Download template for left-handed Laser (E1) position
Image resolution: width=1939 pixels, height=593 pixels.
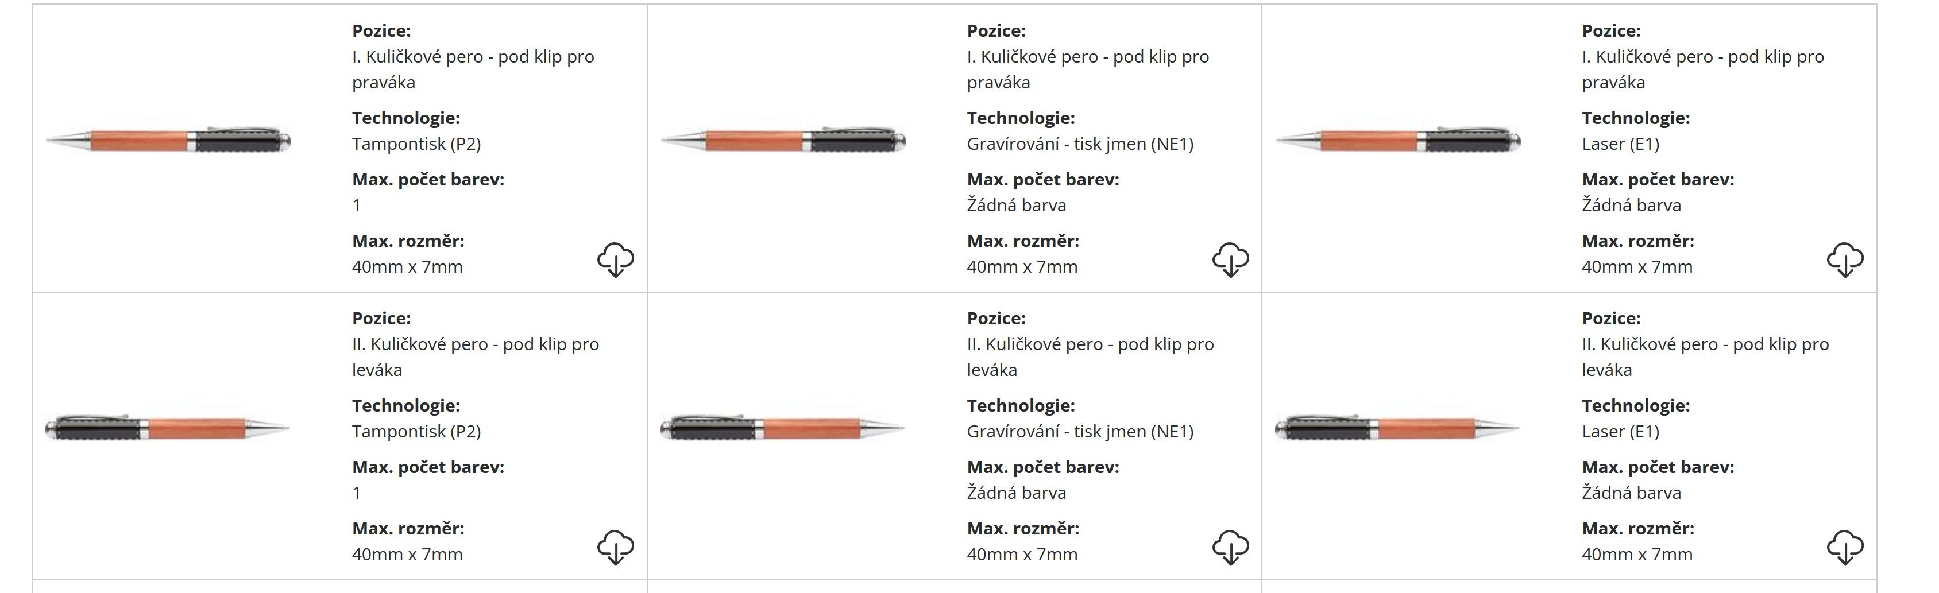click(1844, 547)
